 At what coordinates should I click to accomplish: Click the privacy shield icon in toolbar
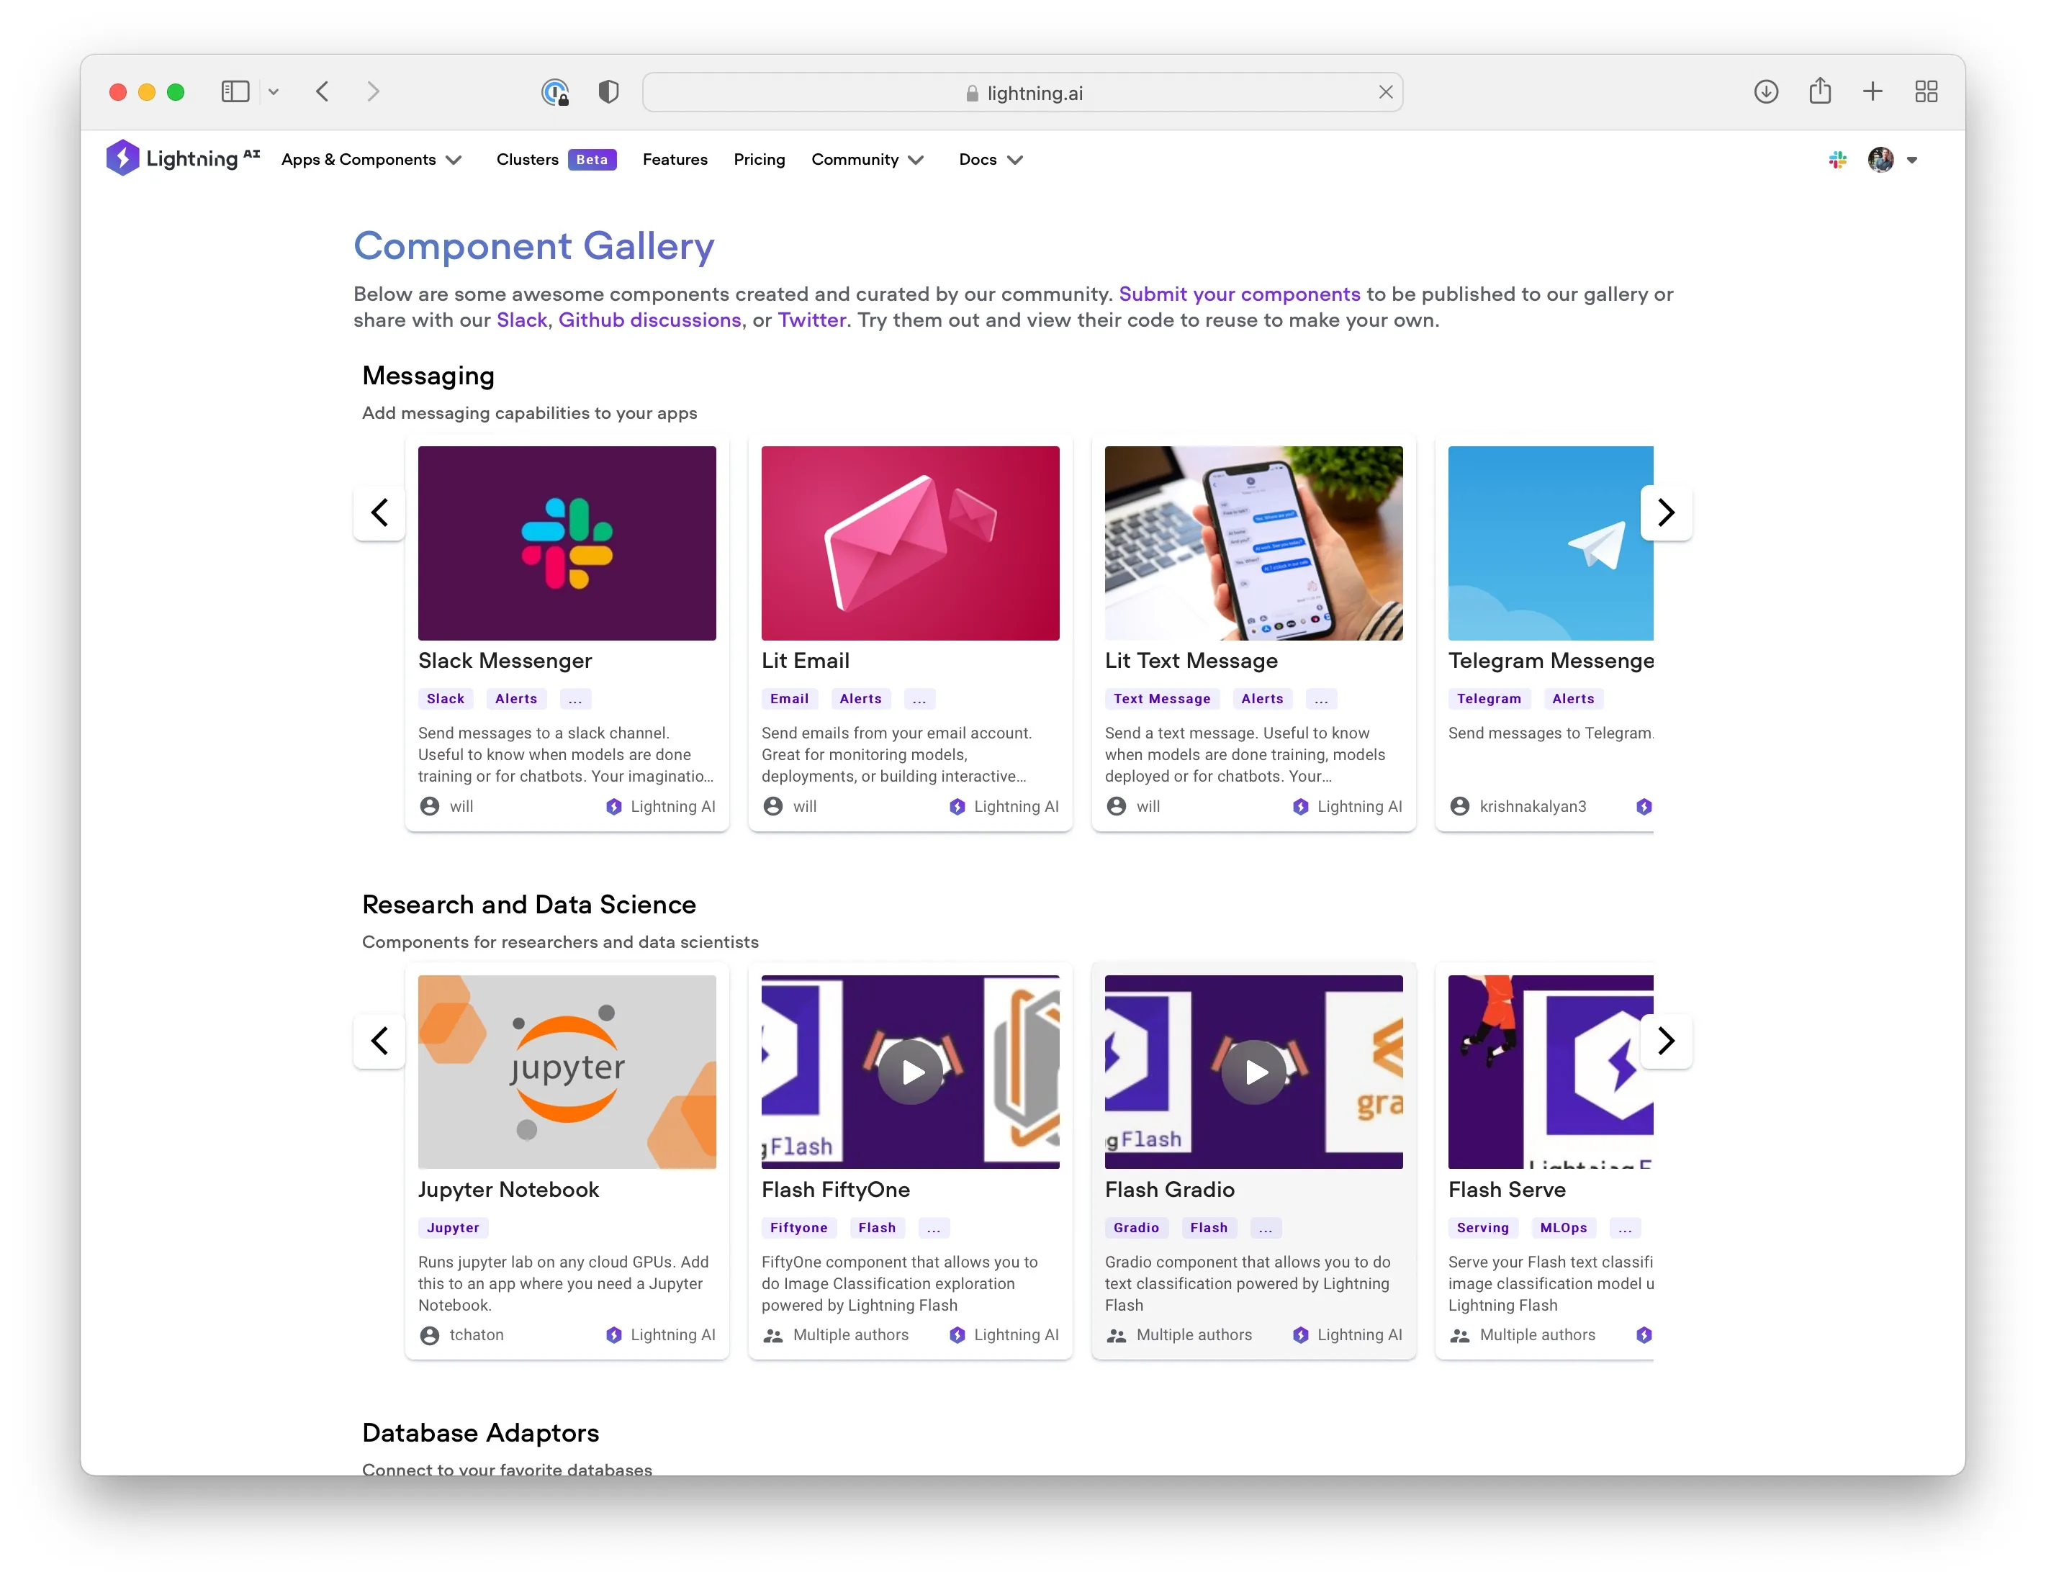point(608,92)
